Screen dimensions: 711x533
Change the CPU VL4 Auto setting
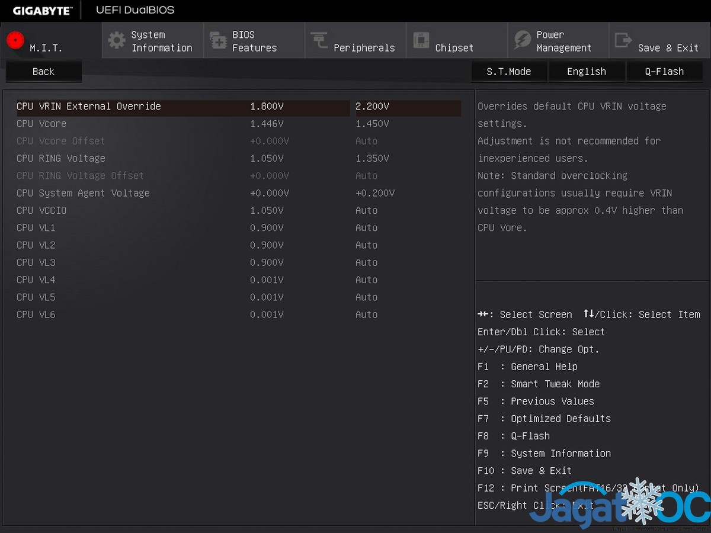366,280
